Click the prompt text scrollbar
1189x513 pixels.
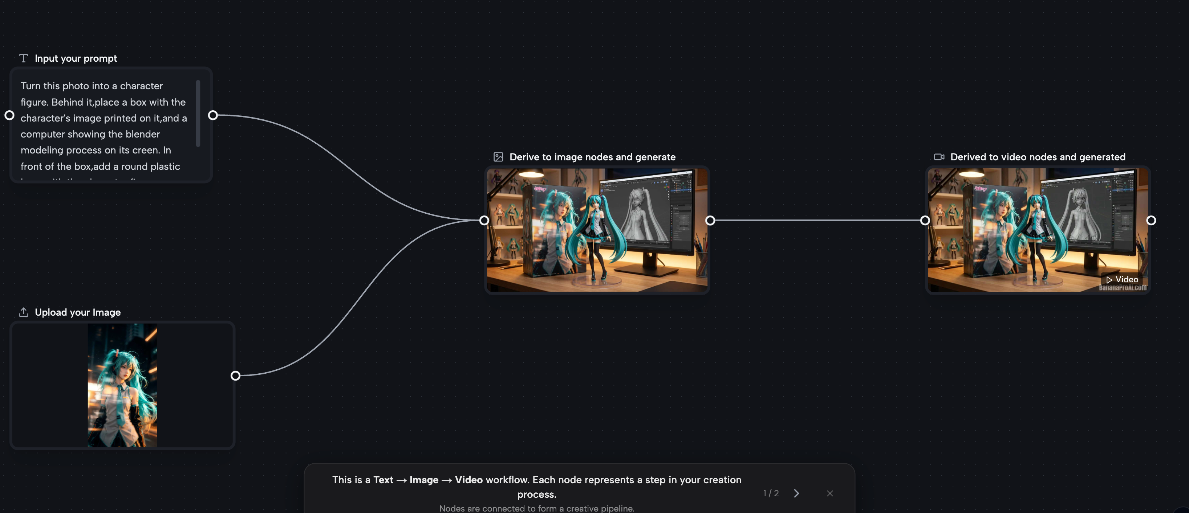198,114
